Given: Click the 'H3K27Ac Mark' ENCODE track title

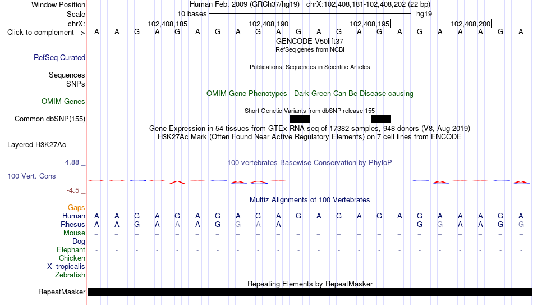Looking at the screenshot, I should (310, 137).
